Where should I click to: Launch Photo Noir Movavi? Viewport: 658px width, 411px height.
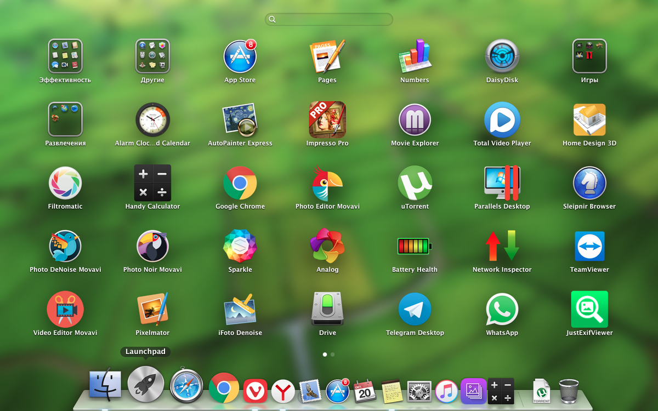(152, 246)
